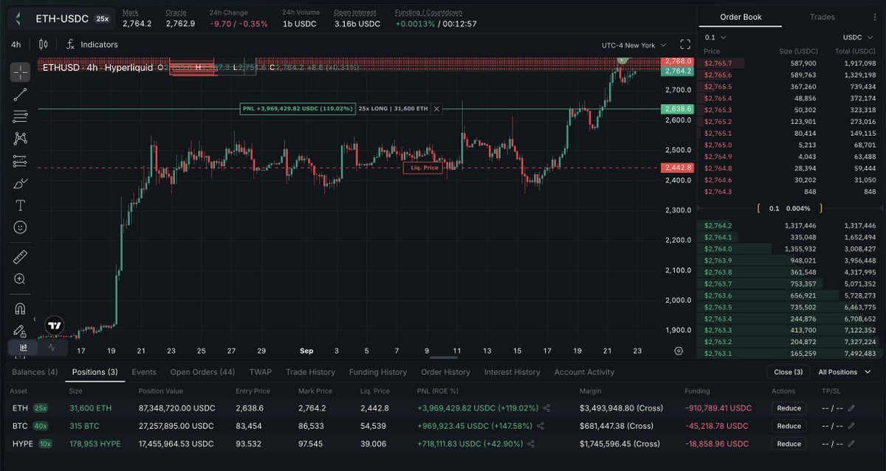The height and width of the screenshot is (471, 886).
Task: Click the Close (3) button
Action: coord(788,372)
